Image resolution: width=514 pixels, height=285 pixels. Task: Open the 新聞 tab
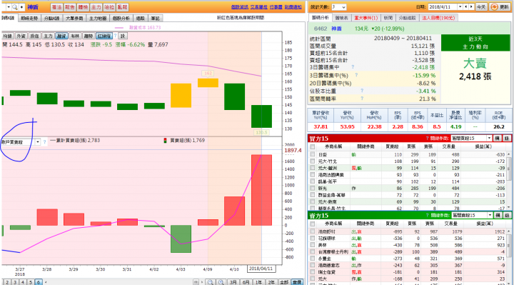point(388,18)
